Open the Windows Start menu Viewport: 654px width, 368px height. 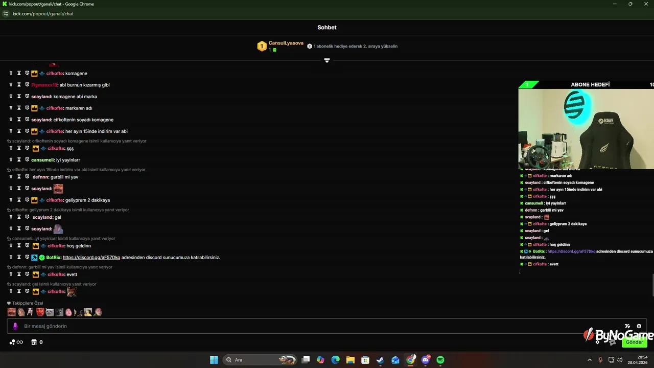pyautogui.click(x=214, y=360)
